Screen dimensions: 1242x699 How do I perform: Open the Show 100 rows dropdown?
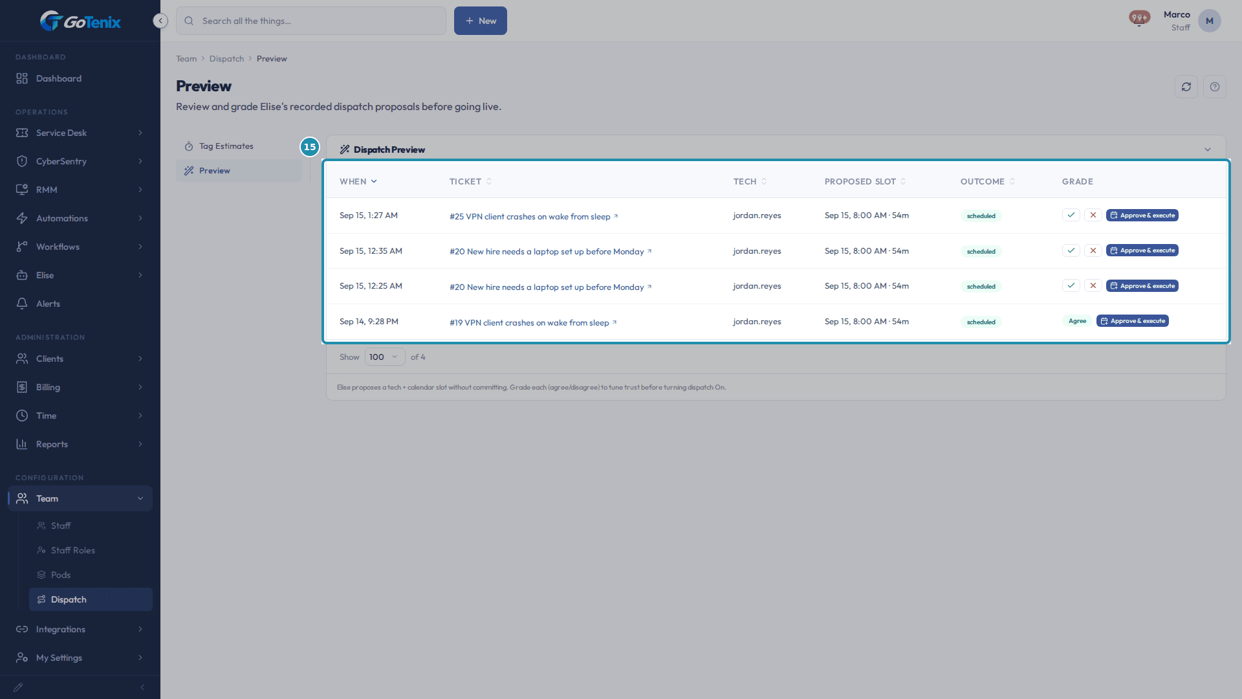[x=385, y=357]
